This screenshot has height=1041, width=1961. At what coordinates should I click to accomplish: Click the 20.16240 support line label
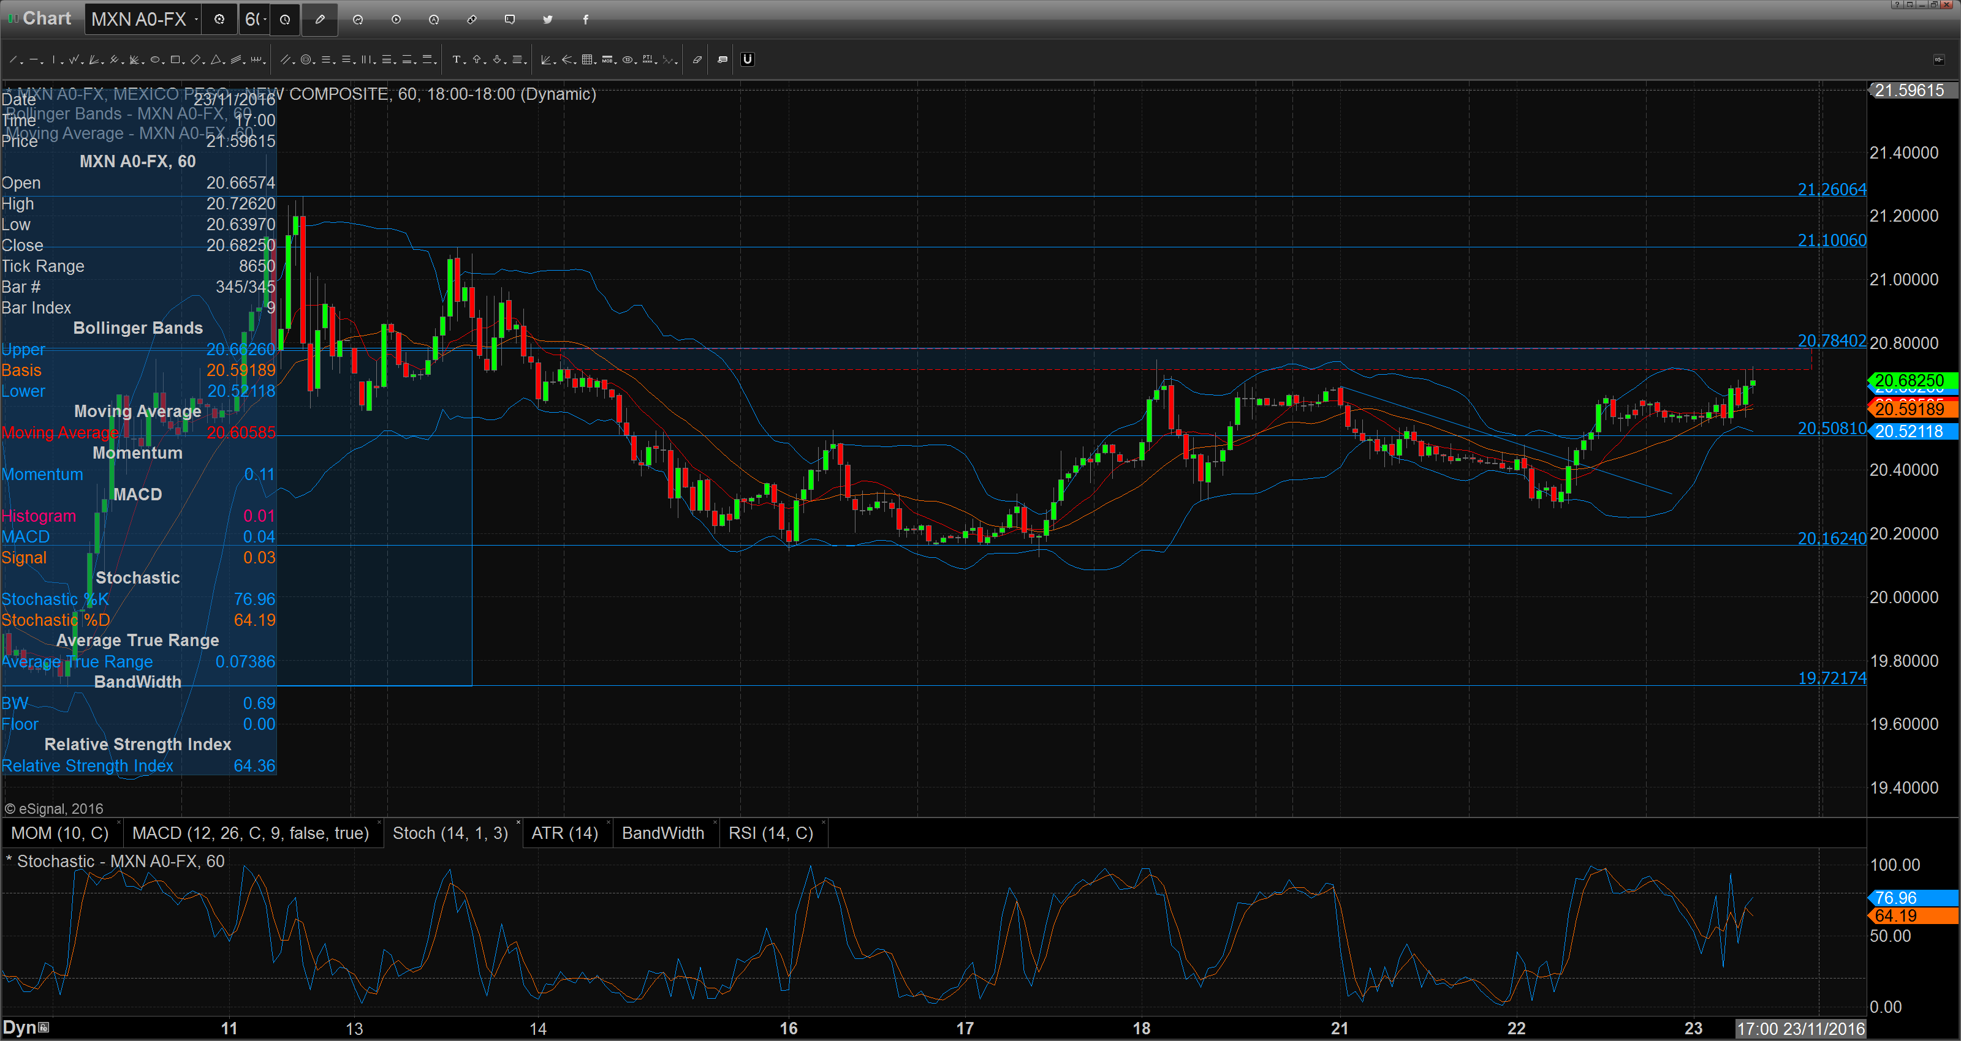click(1832, 538)
